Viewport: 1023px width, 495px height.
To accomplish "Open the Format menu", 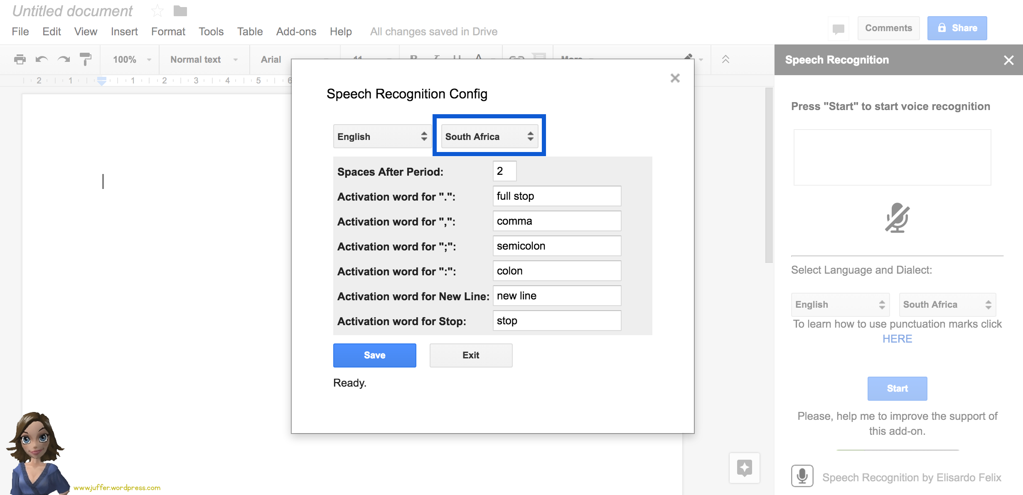I will [168, 32].
